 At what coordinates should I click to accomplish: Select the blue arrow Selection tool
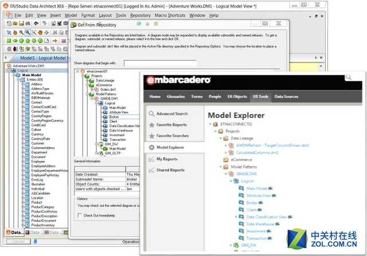coord(9,32)
